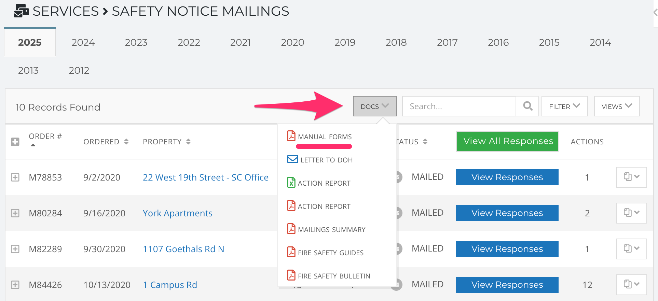This screenshot has height=301, width=658.
Task: Click the ordered date 9/16/2020
Action: pyautogui.click(x=105, y=213)
